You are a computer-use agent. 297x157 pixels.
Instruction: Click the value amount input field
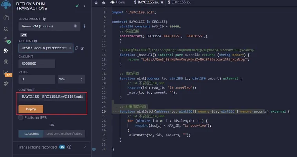click(x=37, y=79)
